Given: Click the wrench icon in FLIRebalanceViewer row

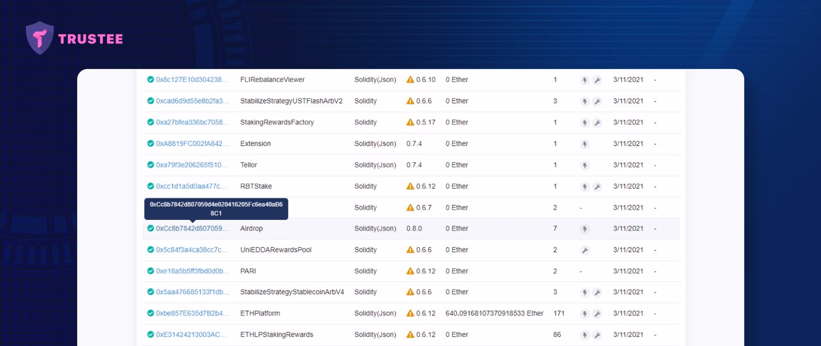Looking at the screenshot, I should pyautogui.click(x=597, y=80).
